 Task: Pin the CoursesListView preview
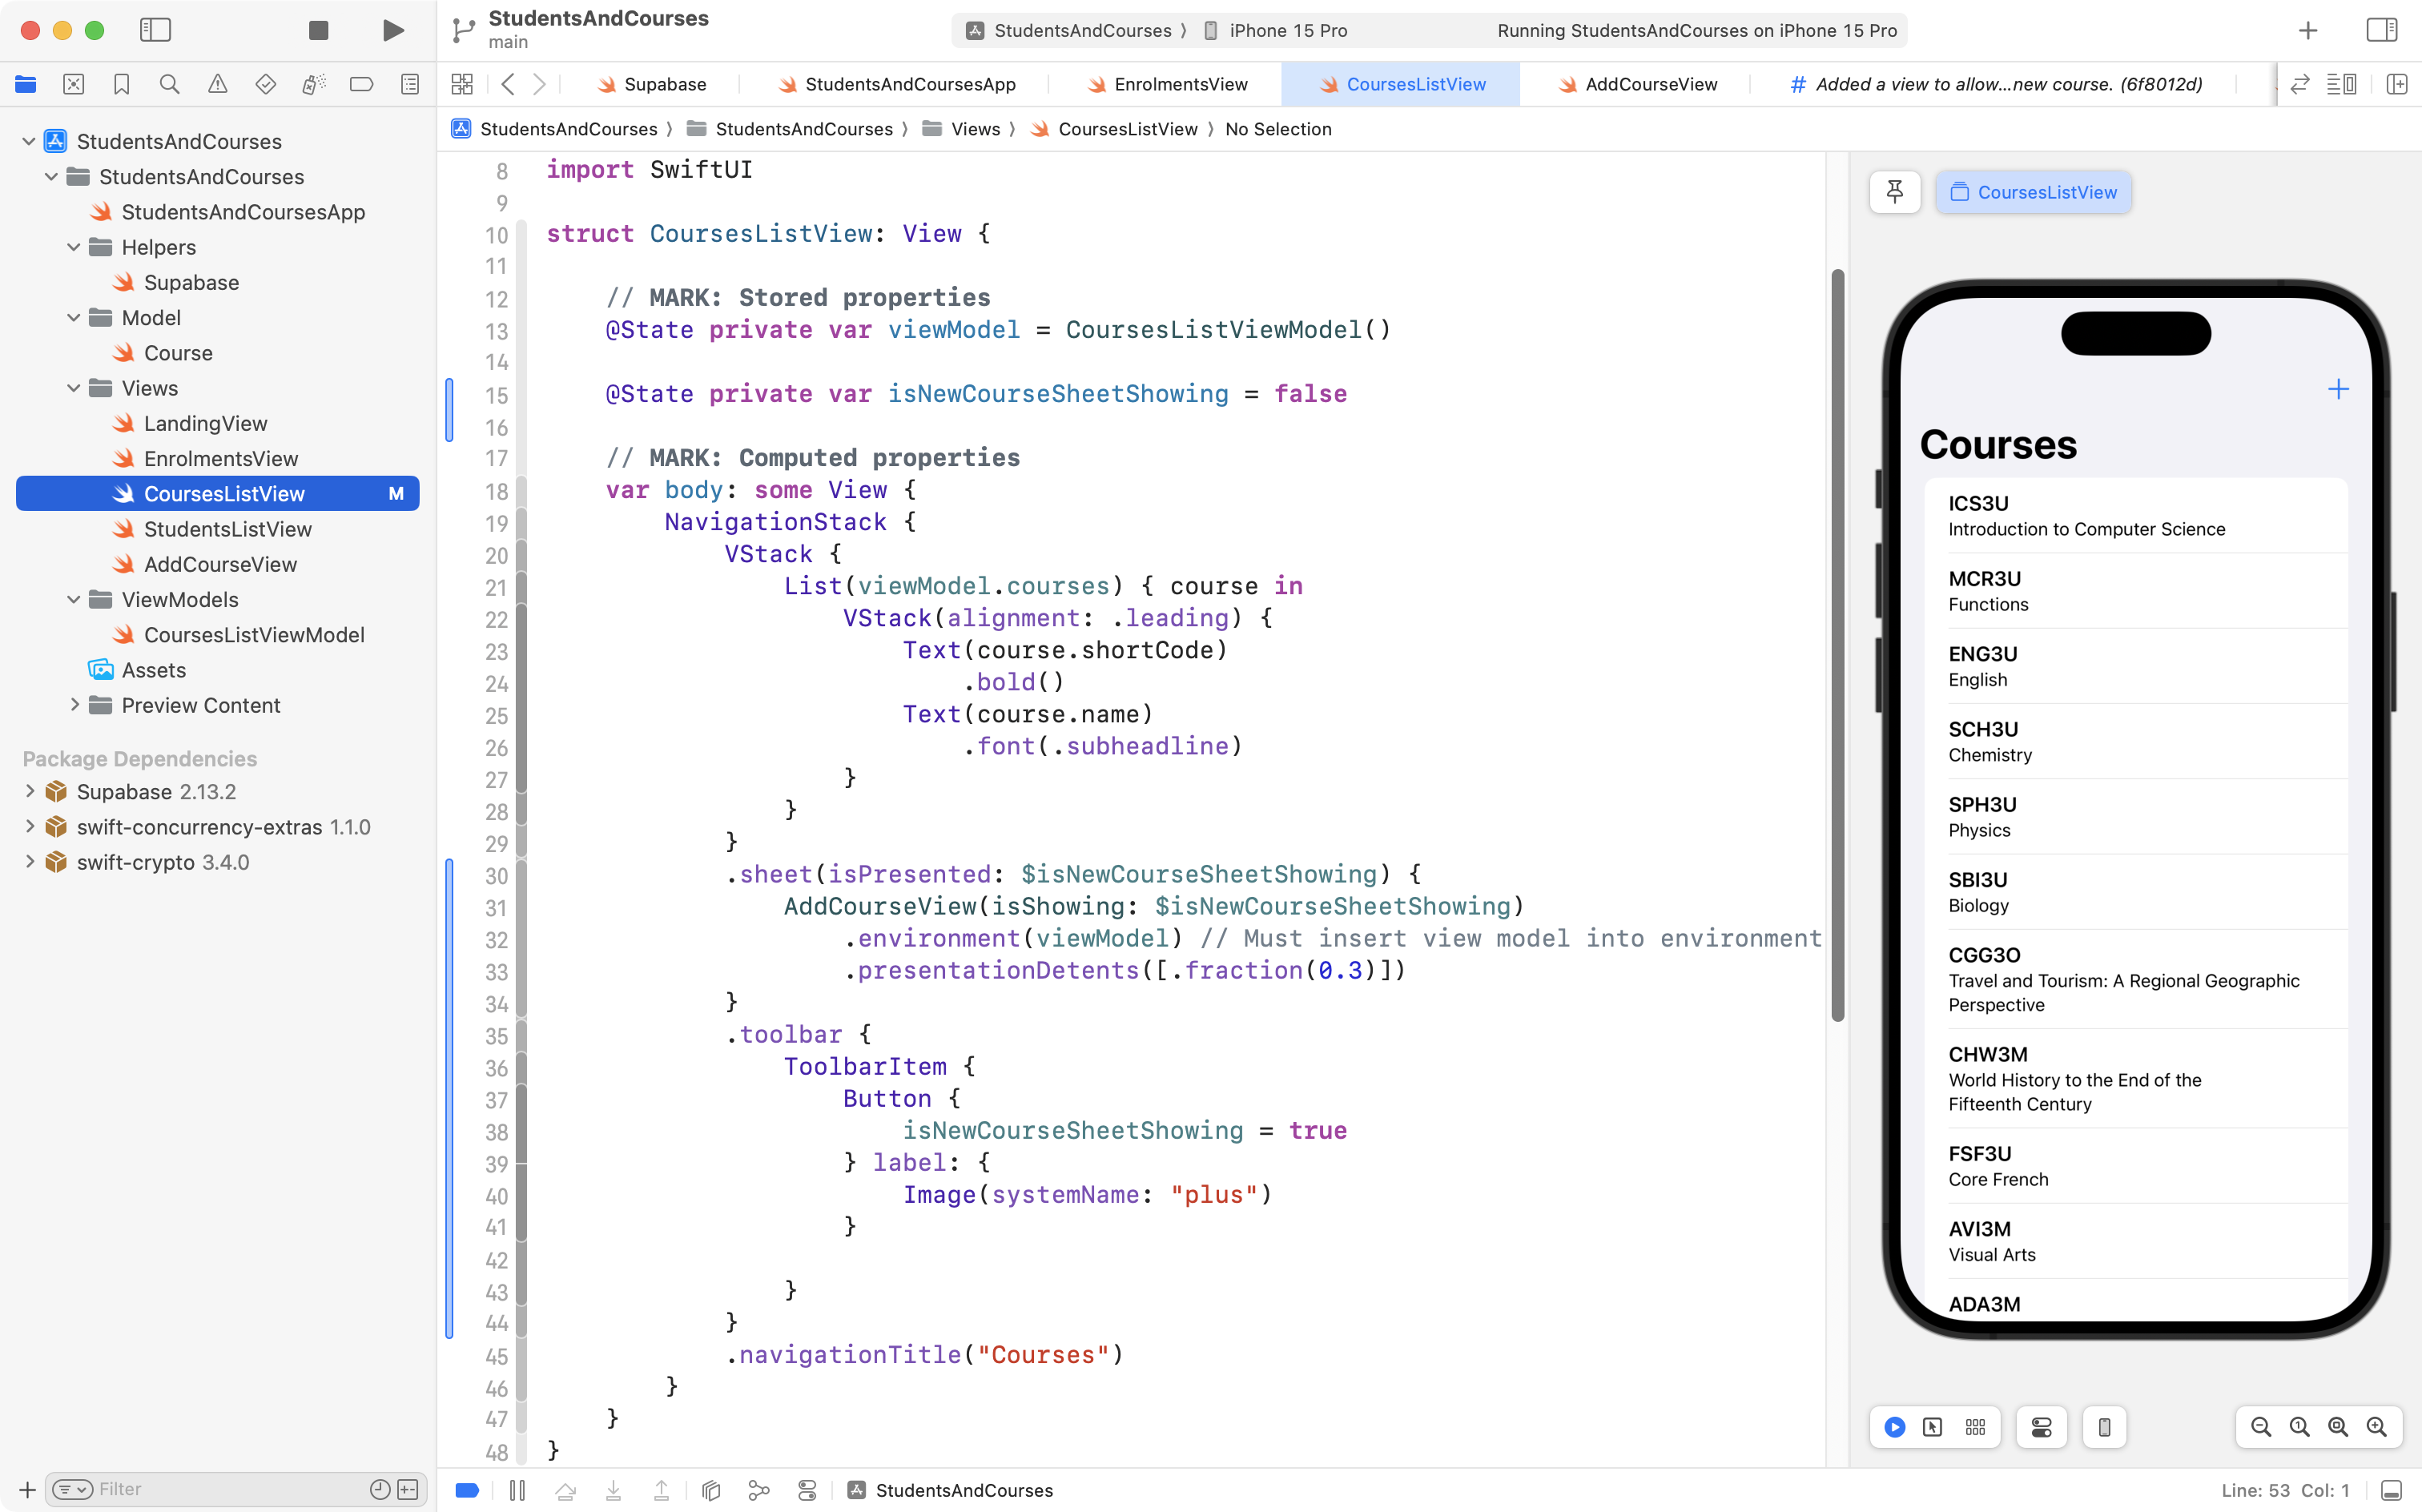[1895, 191]
